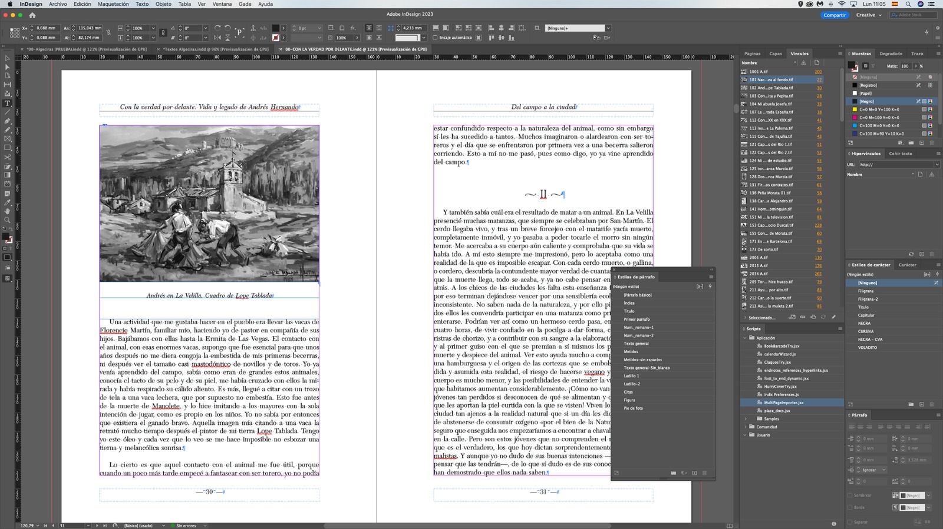Click the X+ position field 0,088 mm
Viewport: 943px width, 529px height.
click(47, 28)
